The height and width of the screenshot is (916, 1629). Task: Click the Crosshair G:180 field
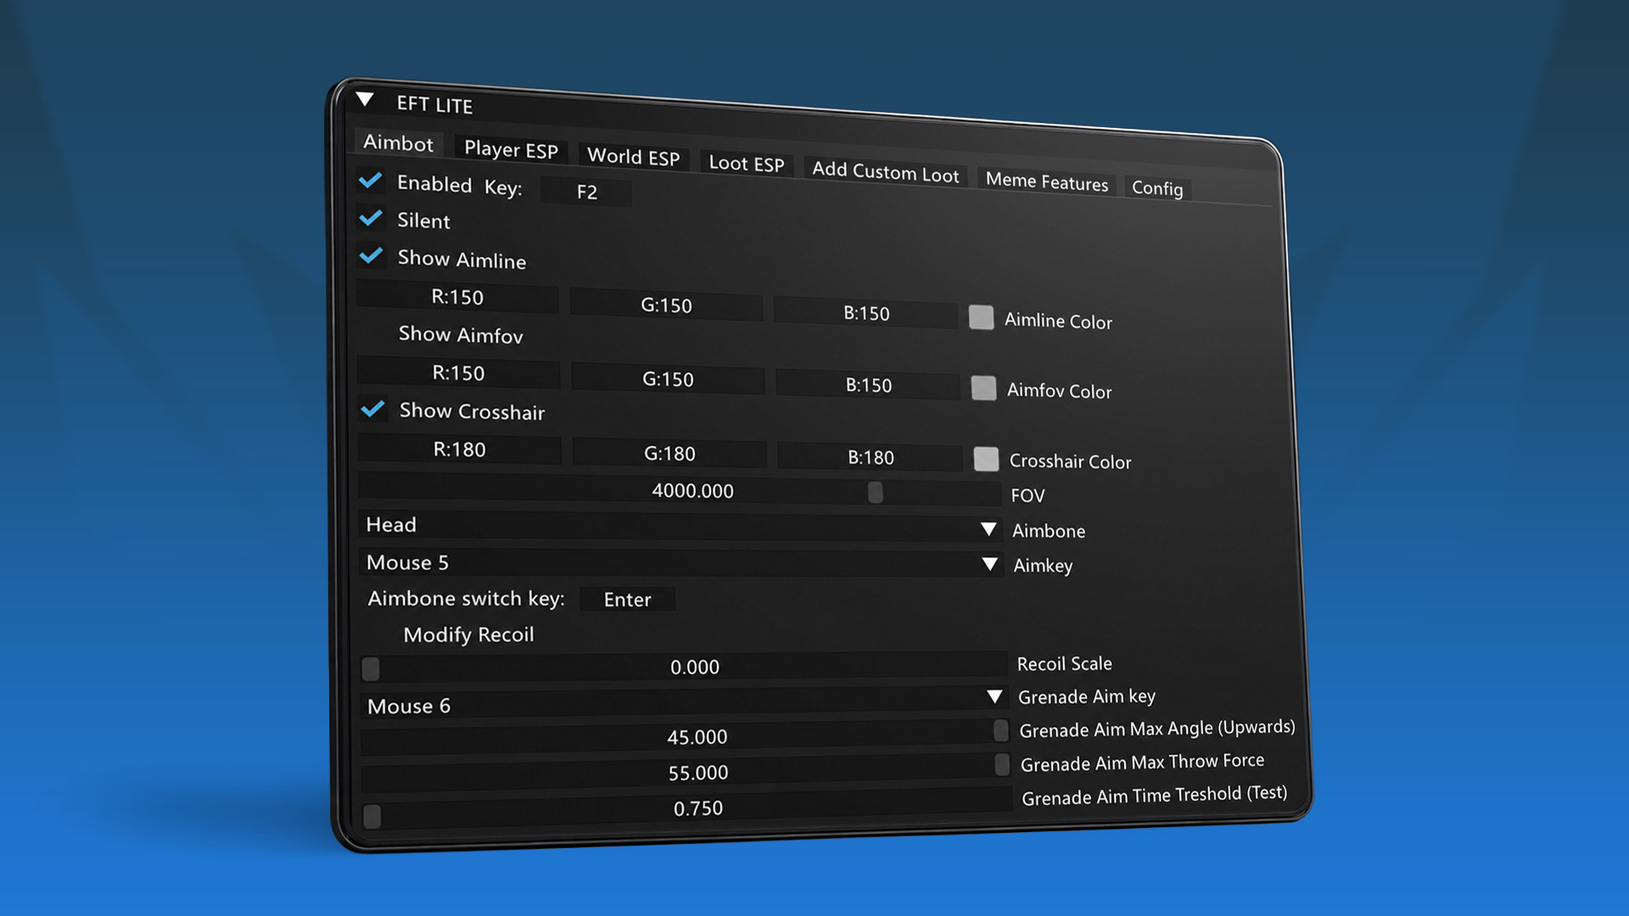click(669, 454)
